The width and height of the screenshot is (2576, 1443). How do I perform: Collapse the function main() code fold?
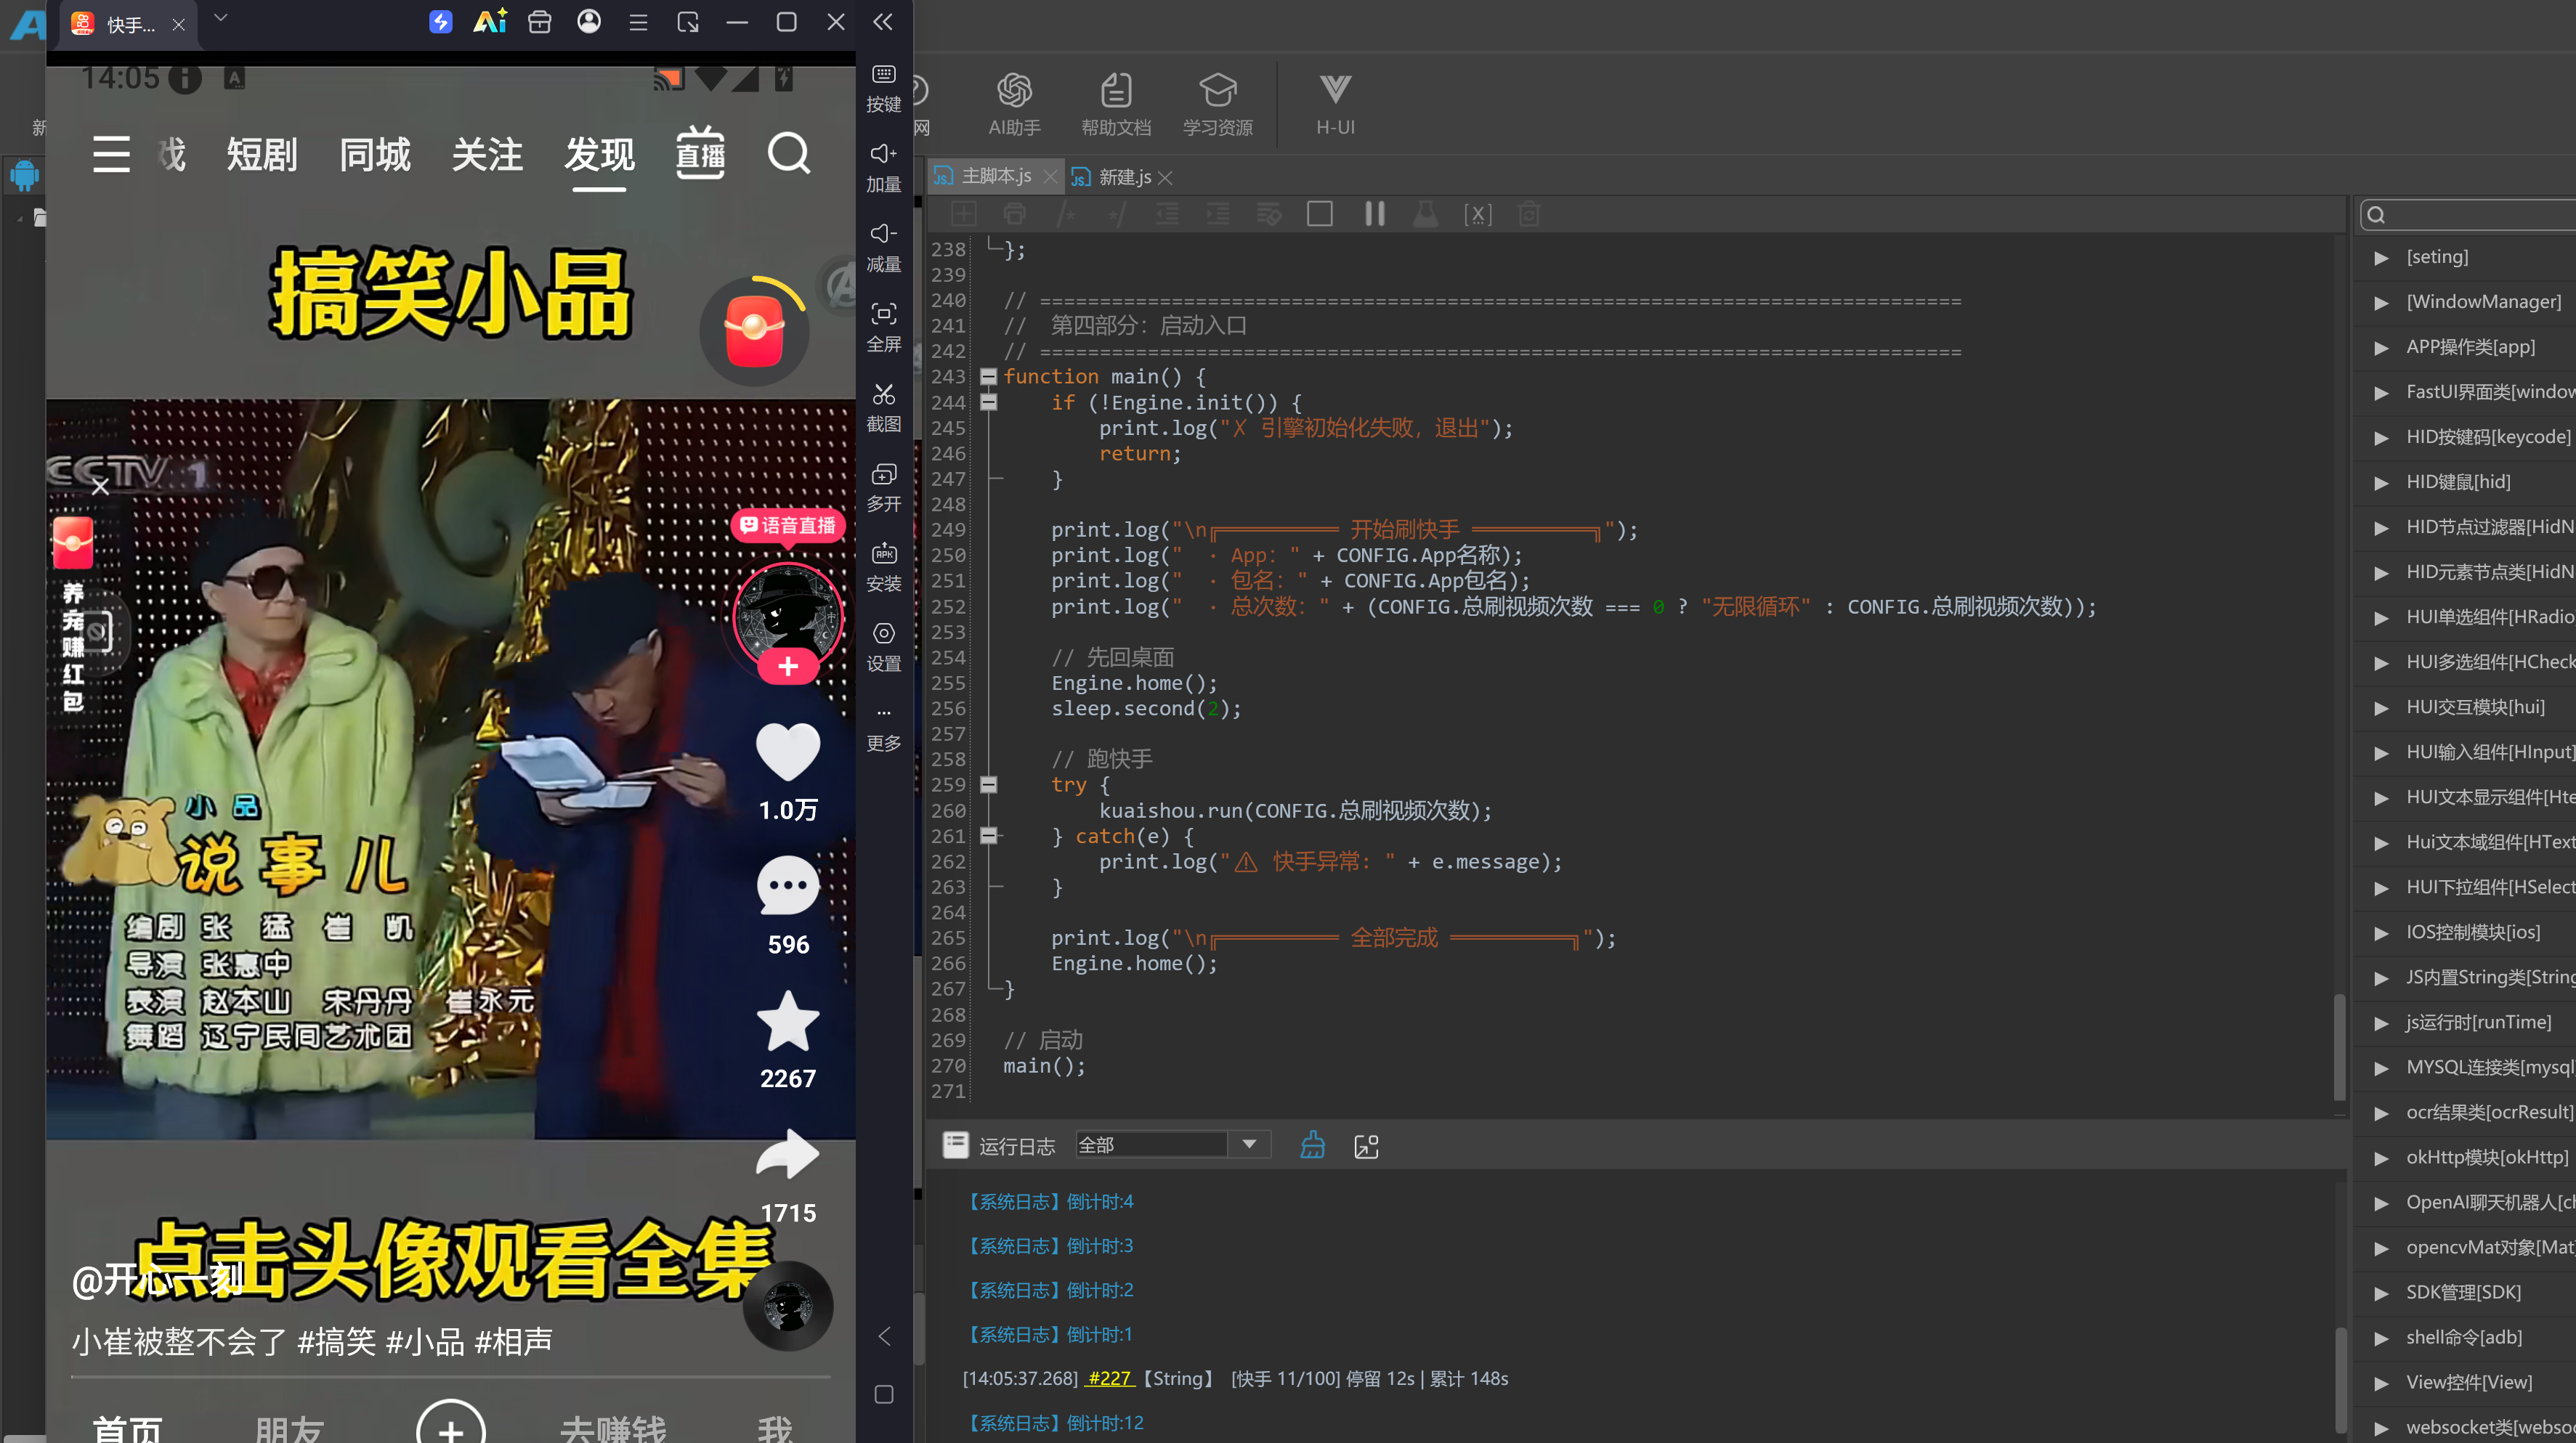pos(988,376)
